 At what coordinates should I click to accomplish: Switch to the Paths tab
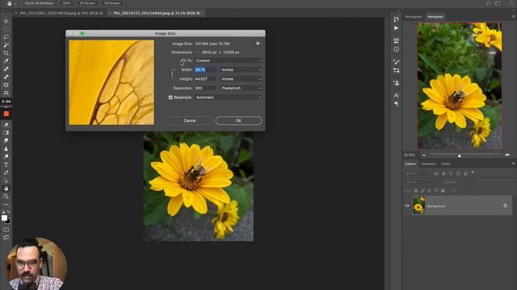[x=446, y=164]
